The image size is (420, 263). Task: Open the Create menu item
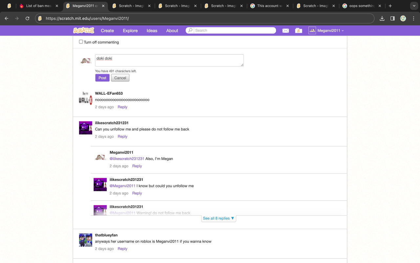pos(107,31)
